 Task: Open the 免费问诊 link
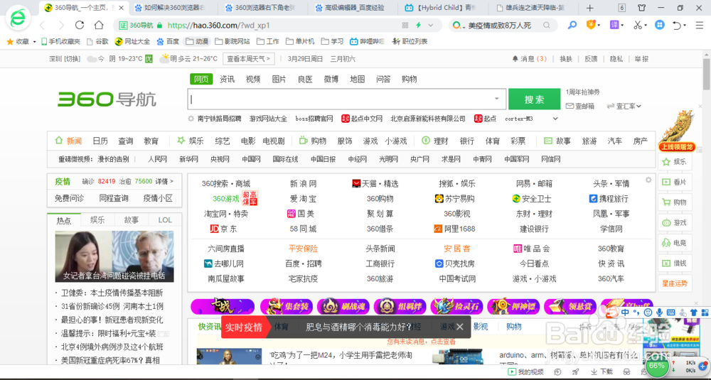coord(70,198)
